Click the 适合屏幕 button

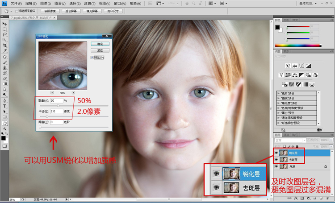click(71, 11)
